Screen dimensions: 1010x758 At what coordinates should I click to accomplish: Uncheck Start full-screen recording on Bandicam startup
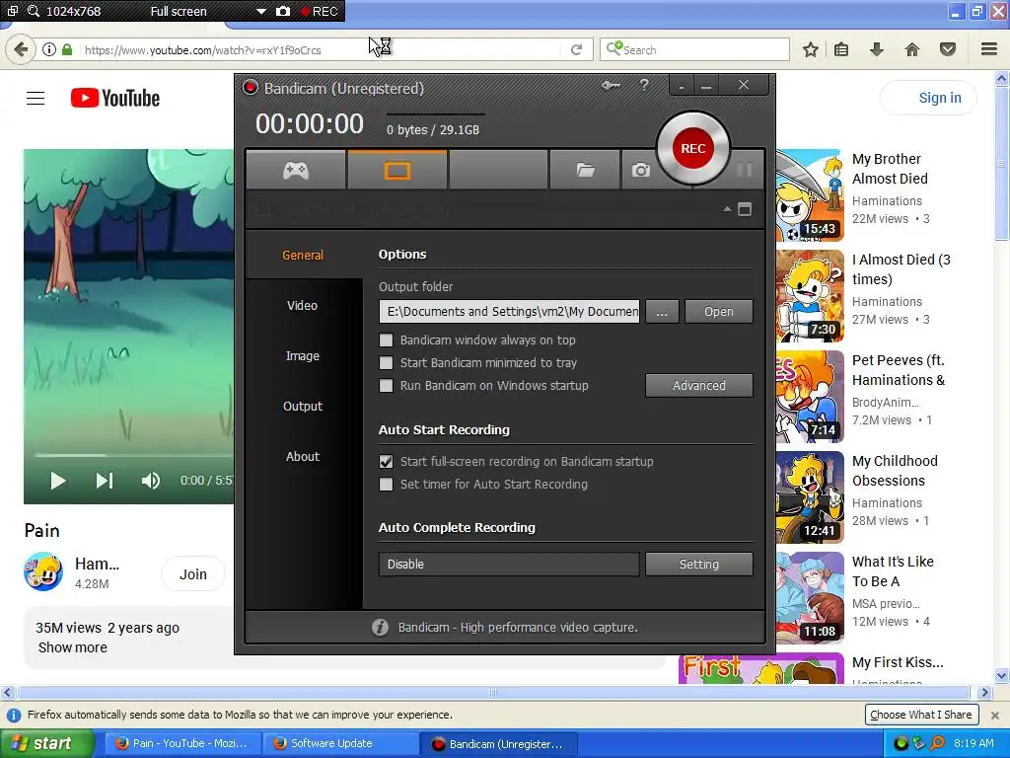pos(386,462)
